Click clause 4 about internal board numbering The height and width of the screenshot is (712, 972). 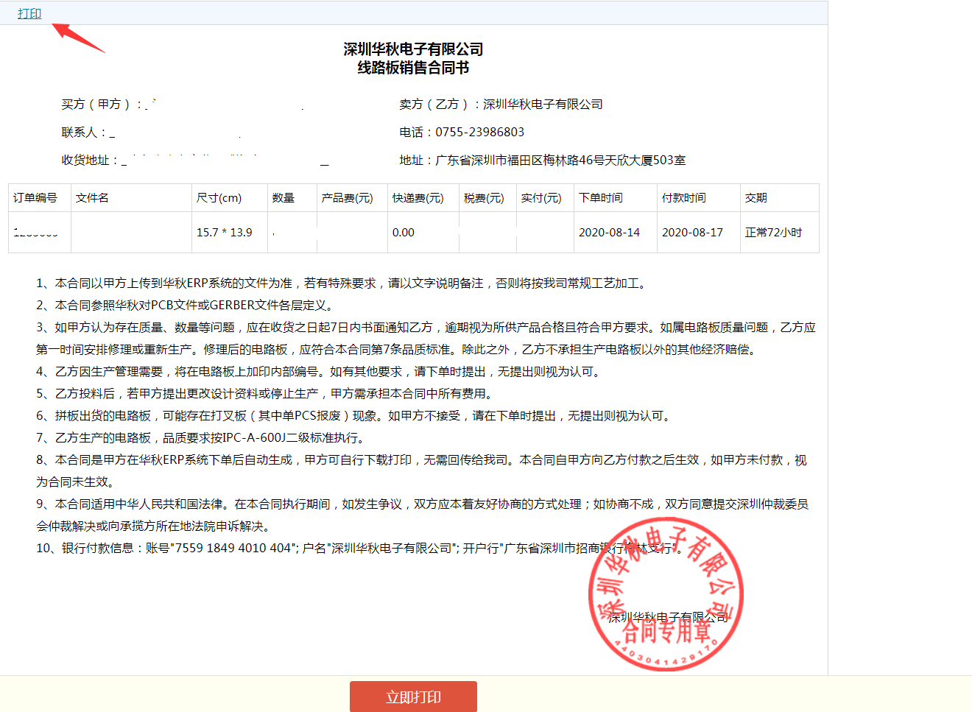[320, 371]
